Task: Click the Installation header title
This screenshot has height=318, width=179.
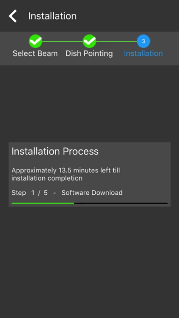Action: coord(53,16)
